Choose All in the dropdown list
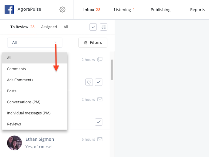The height and width of the screenshot is (157, 209). click(35, 58)
